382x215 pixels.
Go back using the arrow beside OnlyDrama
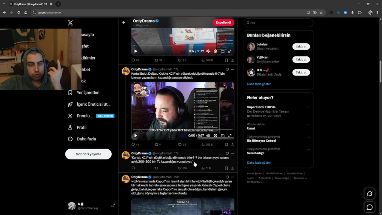(124, 22)
